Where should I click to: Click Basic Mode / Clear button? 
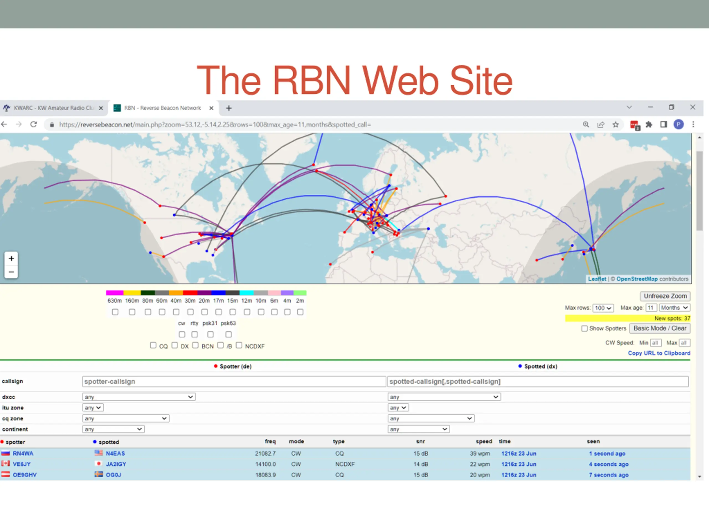click(660, 328)
